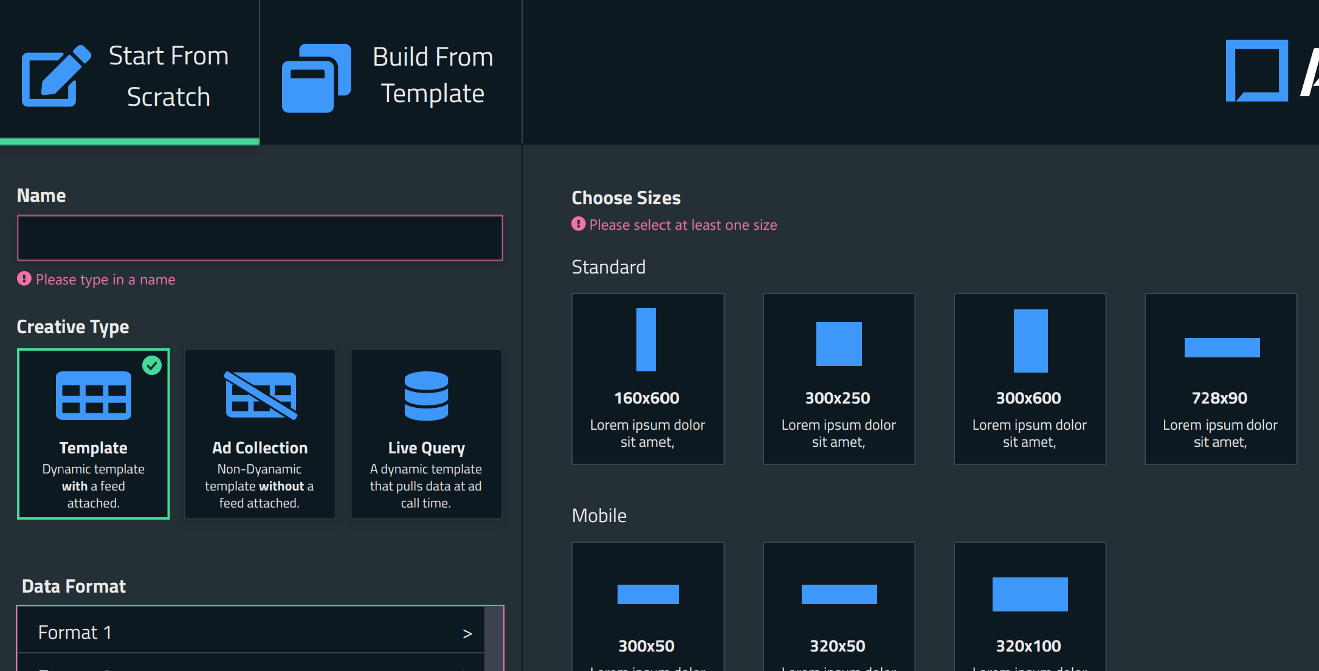Select the 728x90 standard size card

(x=1221, y=379)
